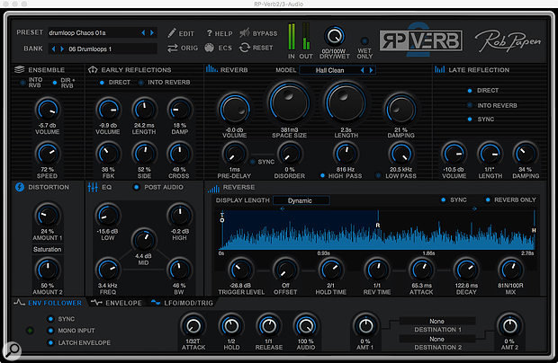Select Ensemble Into RVB option

[x=22, y=83]
